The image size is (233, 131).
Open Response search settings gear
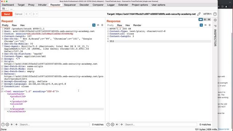(x=112, y=124)
